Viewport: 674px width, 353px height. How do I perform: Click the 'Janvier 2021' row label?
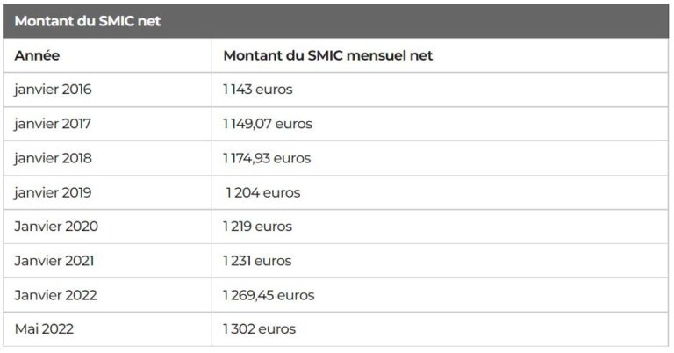click(x=54, y=261)
